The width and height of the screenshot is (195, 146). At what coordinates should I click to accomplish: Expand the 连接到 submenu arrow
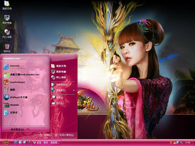[x=74, y=90]
